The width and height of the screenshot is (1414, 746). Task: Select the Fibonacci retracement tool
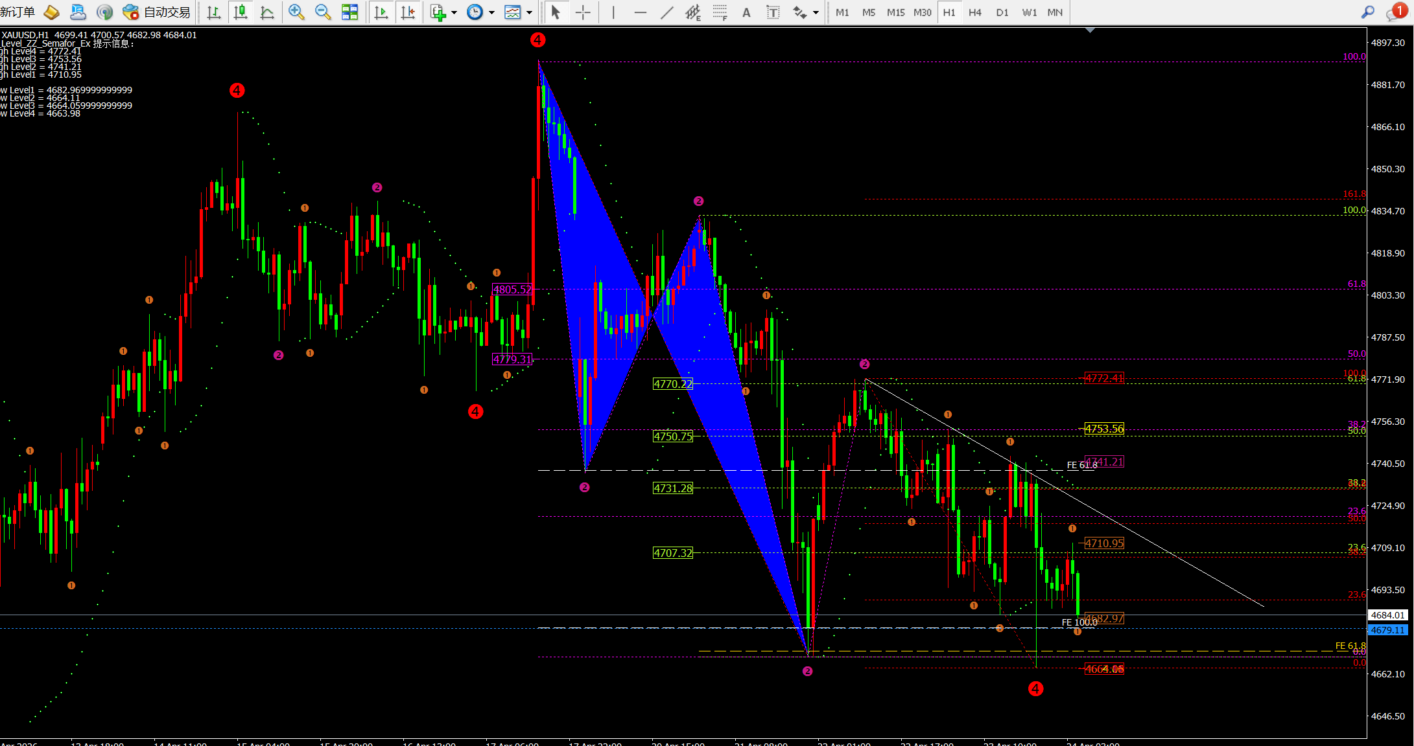(720, 12)
